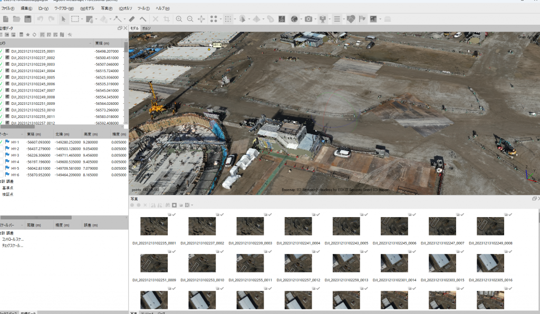Viewport: 540px width, 314px height.
Task: Toggle checkbox for marker HY-1
Action: pos(2,142)
